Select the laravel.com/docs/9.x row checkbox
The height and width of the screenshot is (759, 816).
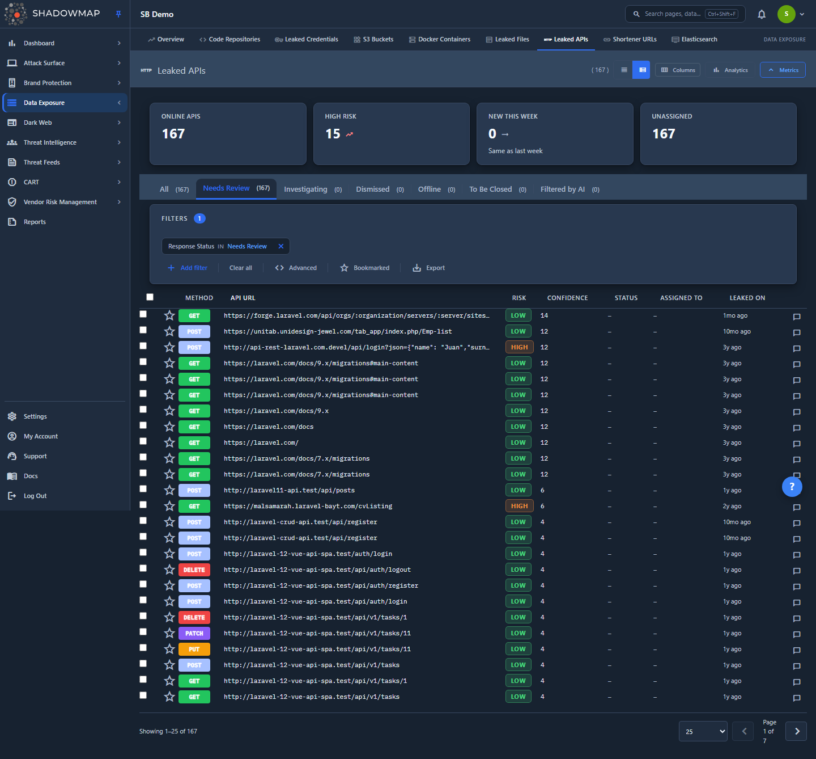coord(143,409)
